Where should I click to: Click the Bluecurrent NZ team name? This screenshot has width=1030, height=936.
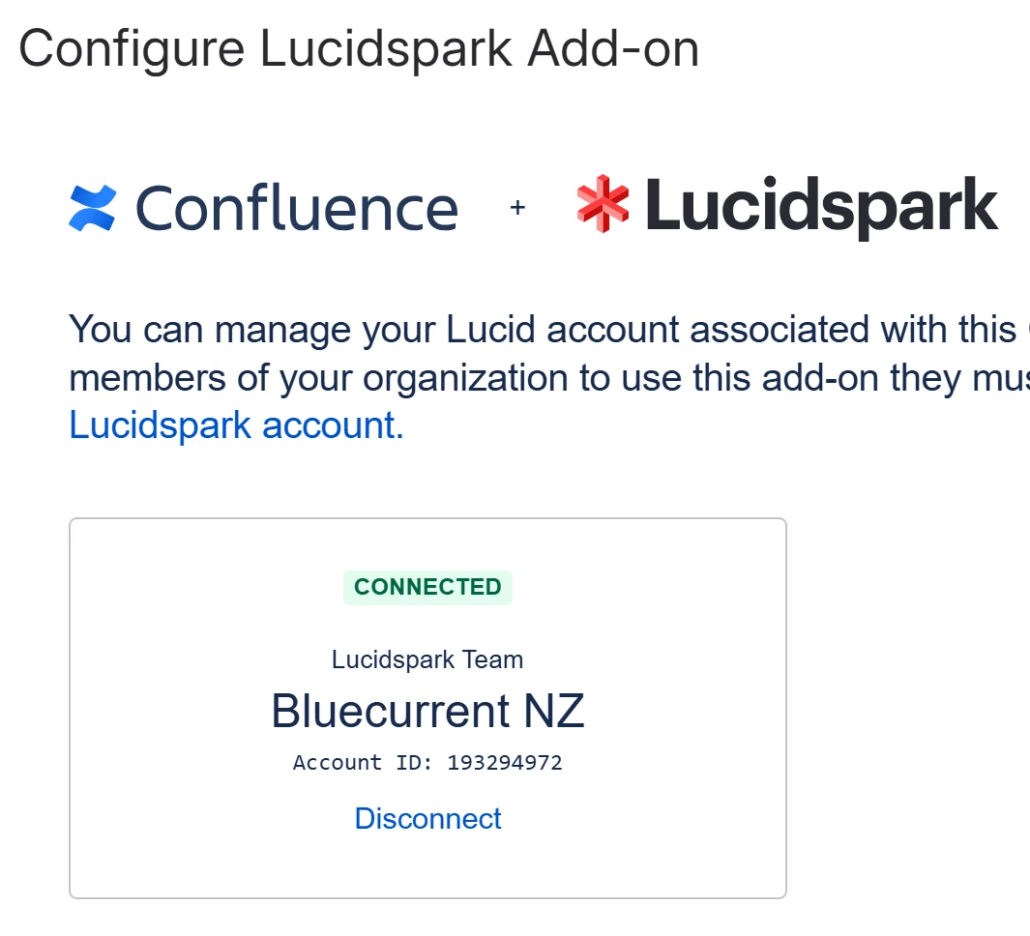[427, 711]
